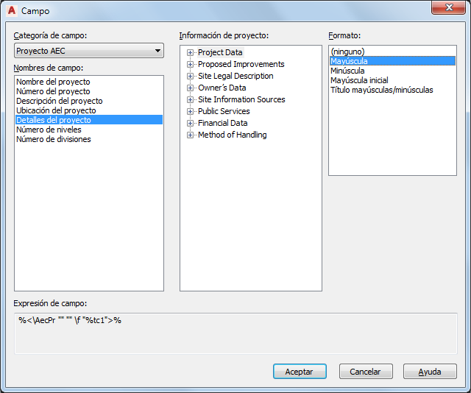Open the Categoría de campo dropdown

point(88,51)
